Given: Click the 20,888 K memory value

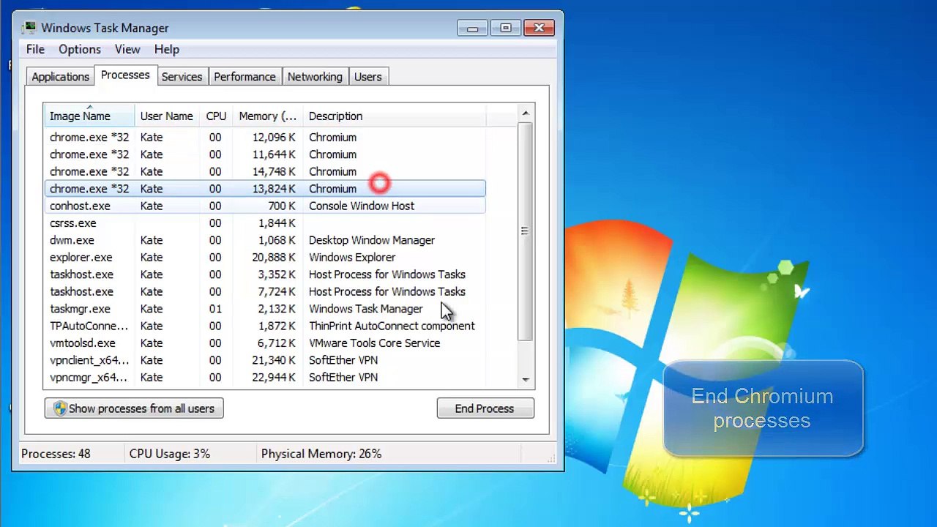Looking at the screenshot, I should [273, 258].
